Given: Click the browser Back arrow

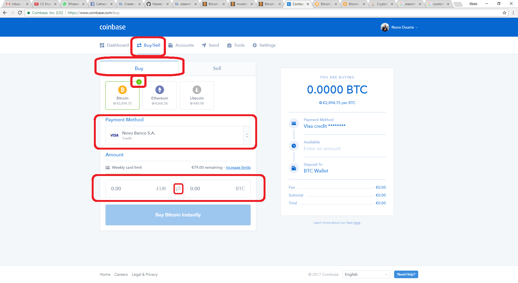Looking at the screenshot, I should tap(5, 13).
